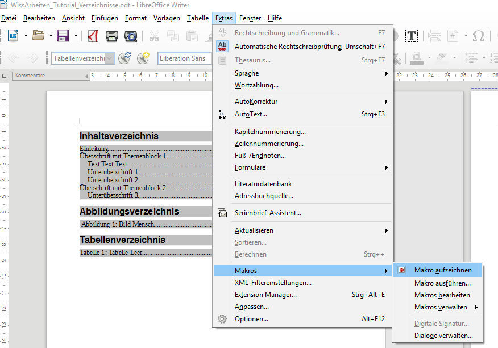The image size is (498, 348).
Task: Click 'Abbildung 1: Bild Mensch' index entry
Action: tap(118, 224)
